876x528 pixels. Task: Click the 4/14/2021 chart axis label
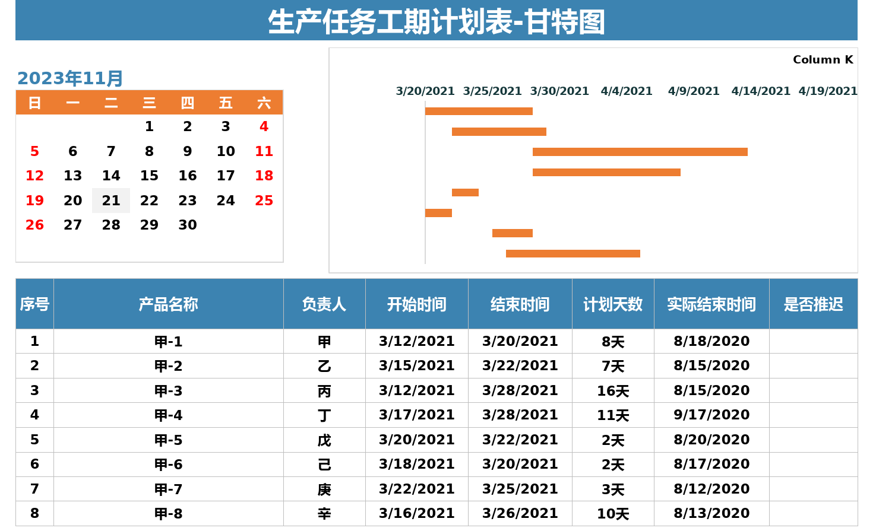pos(761,91)
